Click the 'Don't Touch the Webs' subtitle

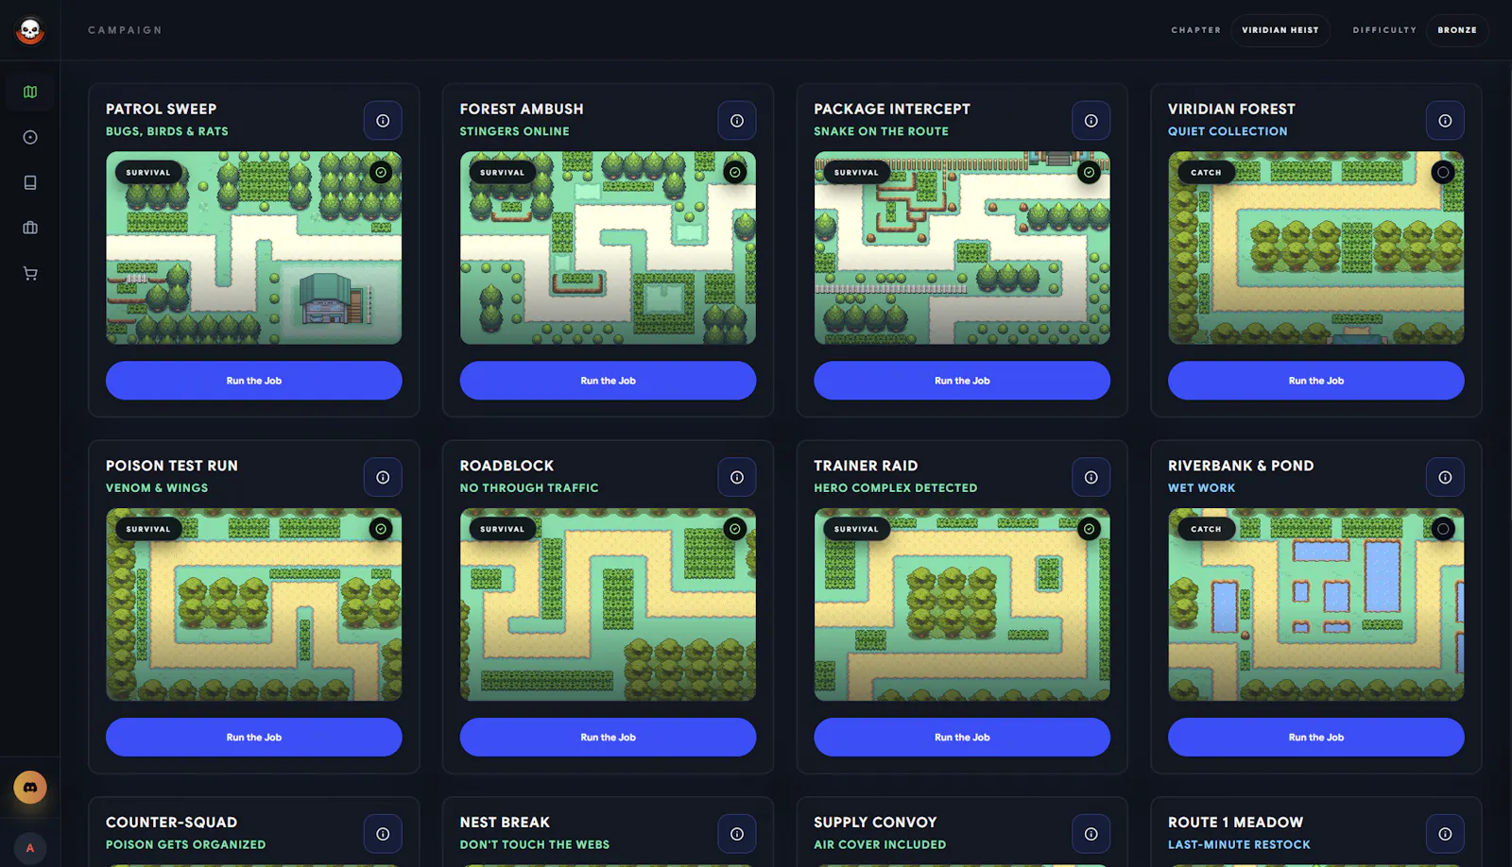(x=535, y=844)
